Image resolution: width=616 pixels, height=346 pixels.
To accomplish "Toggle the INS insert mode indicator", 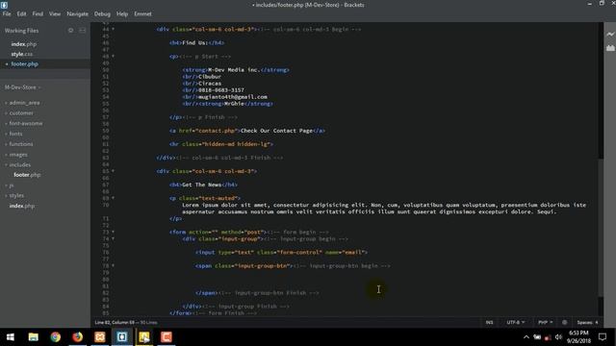I will click(x=489, y=323).
